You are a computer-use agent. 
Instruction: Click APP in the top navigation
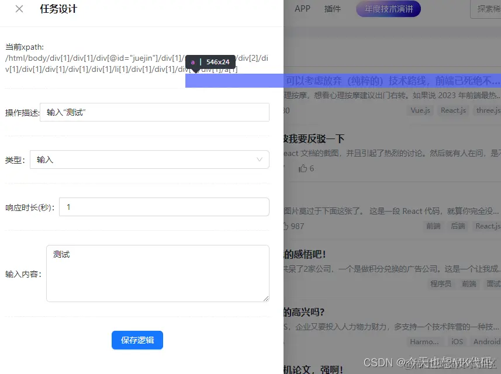[302, 9]
